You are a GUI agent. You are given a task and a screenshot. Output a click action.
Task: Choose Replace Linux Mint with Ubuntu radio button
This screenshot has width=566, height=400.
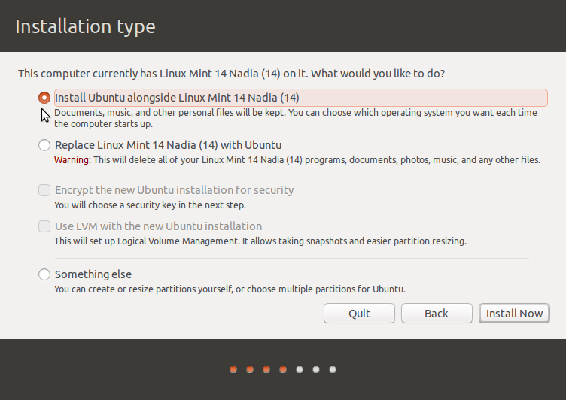(44, 145)
